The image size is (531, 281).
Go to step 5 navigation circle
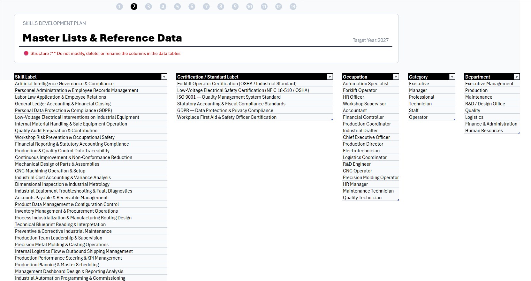pyautogui.click(x=177, y=6)
